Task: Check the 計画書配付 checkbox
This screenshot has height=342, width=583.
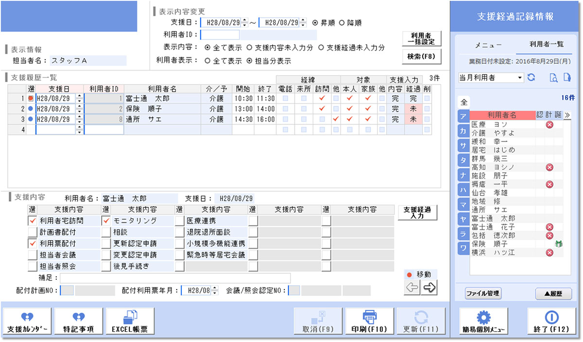Action: [33, 232]
